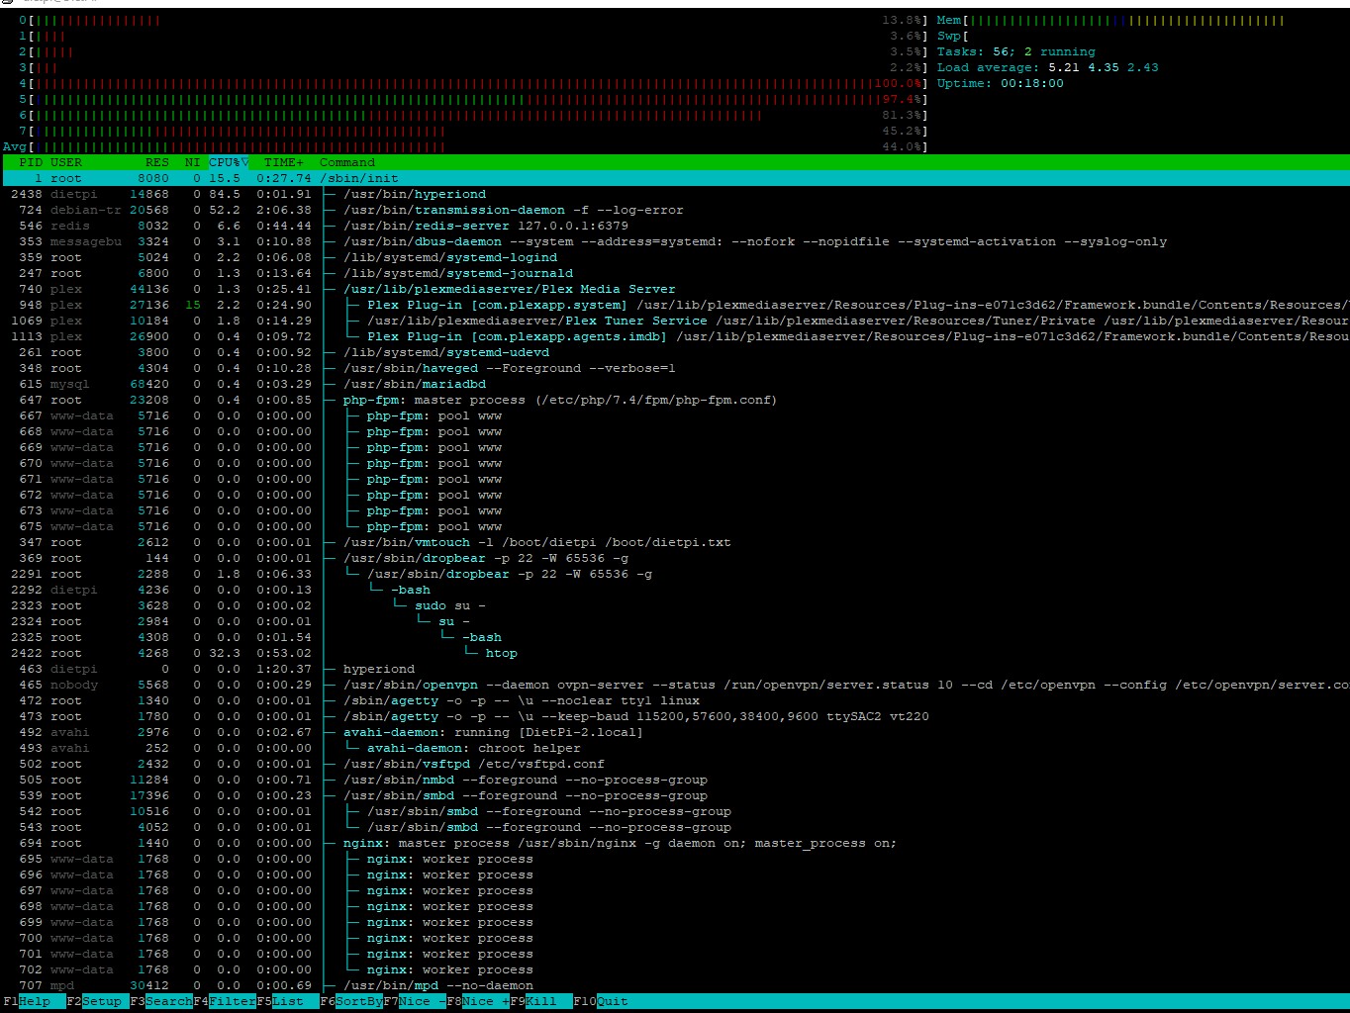Select avahi-daemon chroot helper row
1350x1013 pixels.
(x=675, y=748)
